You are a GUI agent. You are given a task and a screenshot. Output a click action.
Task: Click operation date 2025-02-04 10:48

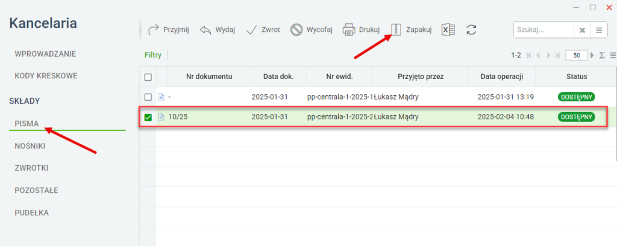506,117
